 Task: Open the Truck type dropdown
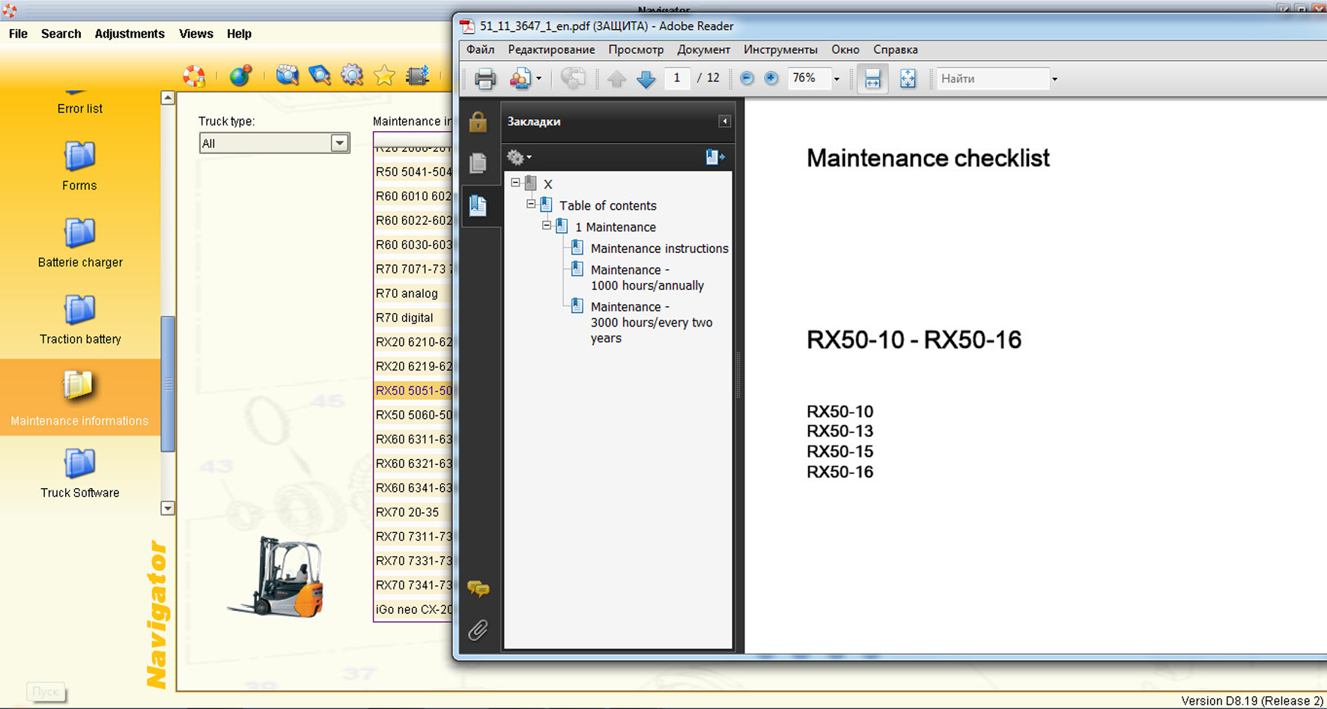coord(339,143)
